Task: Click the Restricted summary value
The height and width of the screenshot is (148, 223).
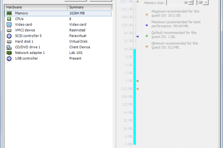Action: (77, 30)
